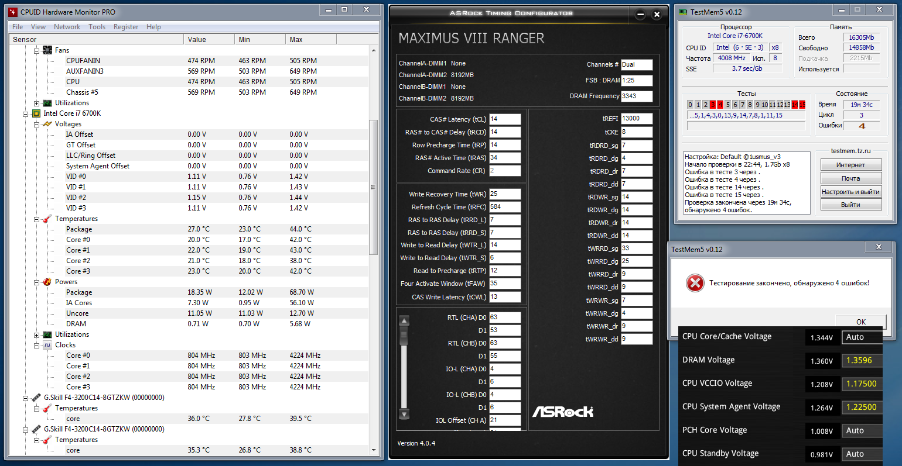This screenshot has width=902, height=466.
Task: Collapse the Powers group
Action: 36,282
